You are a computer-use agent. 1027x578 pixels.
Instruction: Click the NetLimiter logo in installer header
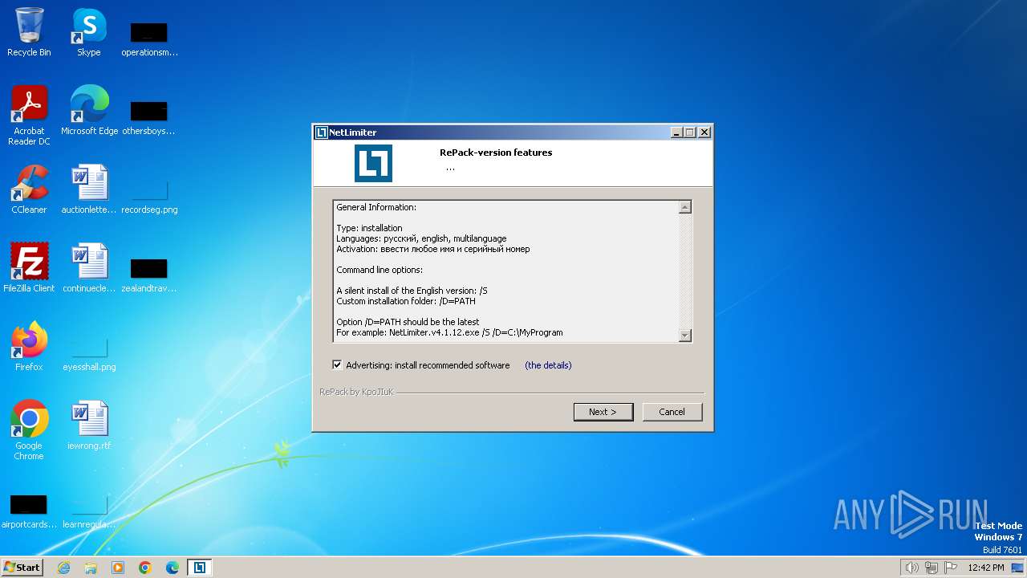(373, 163)
